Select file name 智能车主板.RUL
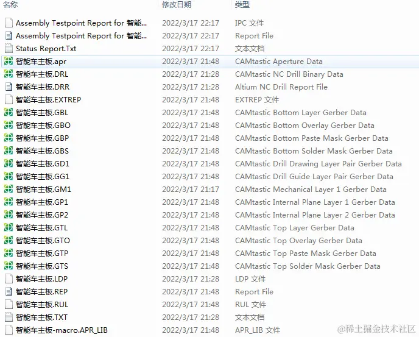The width and height of the screenshot is (419, 337). pos(42,304)
